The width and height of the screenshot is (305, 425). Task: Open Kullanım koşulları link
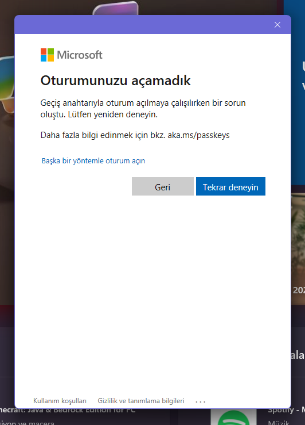point(60,401)
